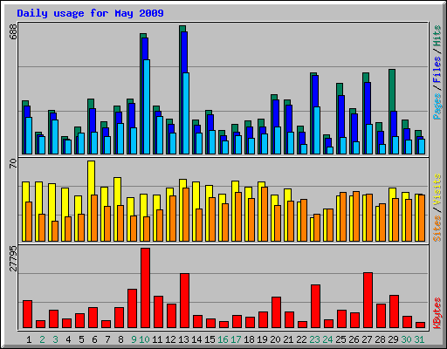Select the cyan Pages bar for day 10
Image resolution: width=447 pixels, height=349 pixels.
pos(147,106)
